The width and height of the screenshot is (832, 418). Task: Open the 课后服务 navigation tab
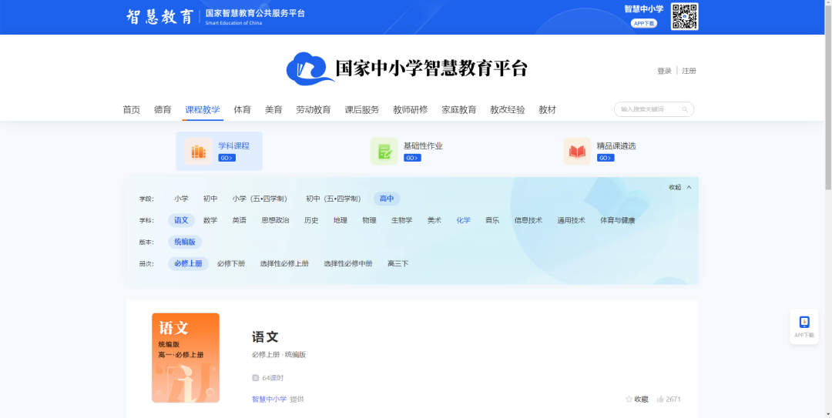coord(362,110)
